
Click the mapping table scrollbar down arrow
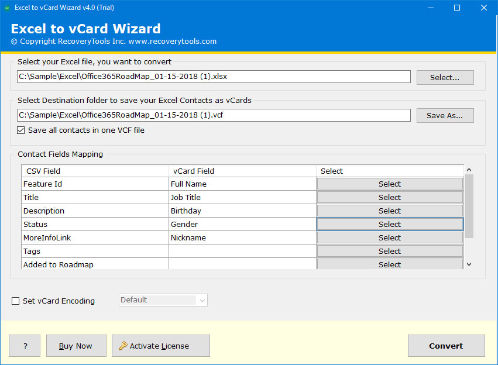point(469,265)
